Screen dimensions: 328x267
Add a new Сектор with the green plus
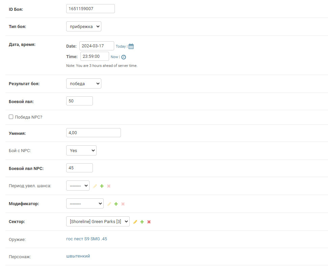(x=142, y=222)
